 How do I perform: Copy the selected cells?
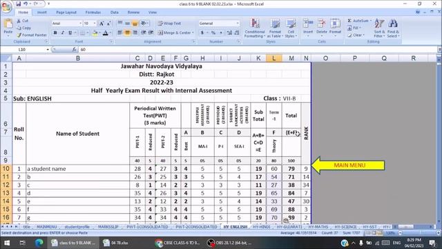point(24,28)
